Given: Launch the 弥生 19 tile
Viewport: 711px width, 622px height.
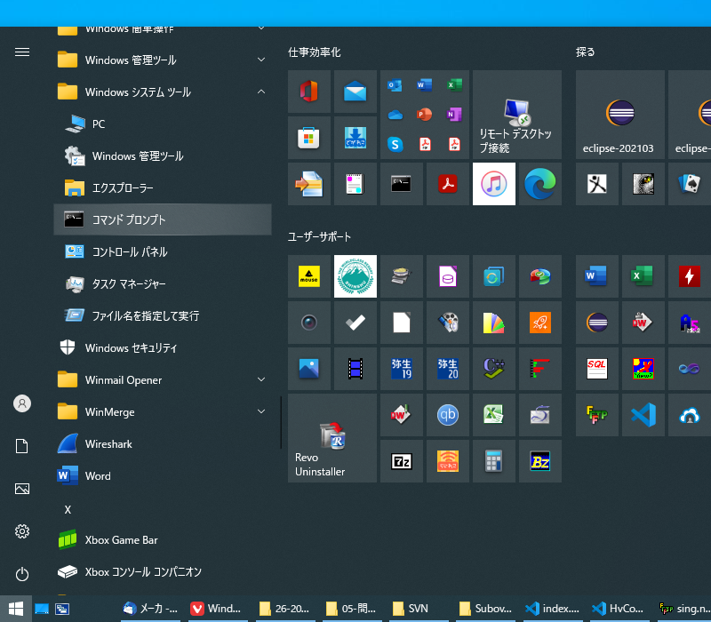Looking at the screenshot, I should (x=402, y=369).
